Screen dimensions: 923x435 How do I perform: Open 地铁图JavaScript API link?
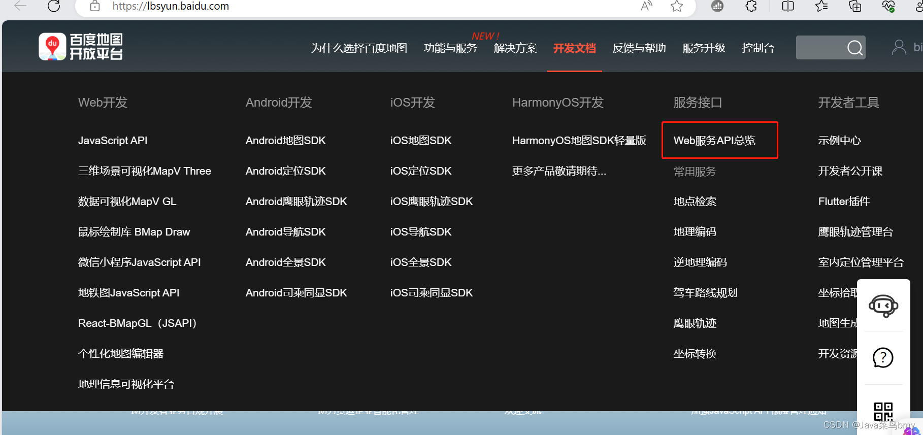(x=129, y=293)
